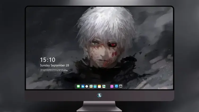Viewport: 199px width, 112px height.
Task: Launch the pink Music app
Action: (112, 86)
